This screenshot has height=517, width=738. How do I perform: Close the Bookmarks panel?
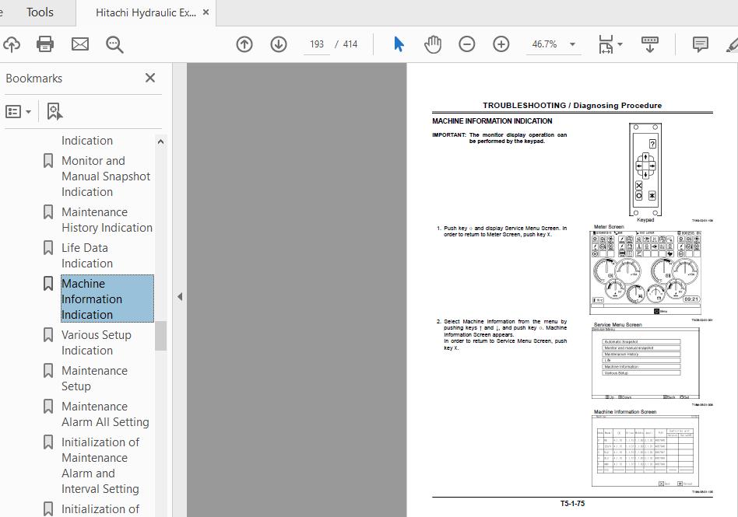pyautogui.click(x=150, y=78)
